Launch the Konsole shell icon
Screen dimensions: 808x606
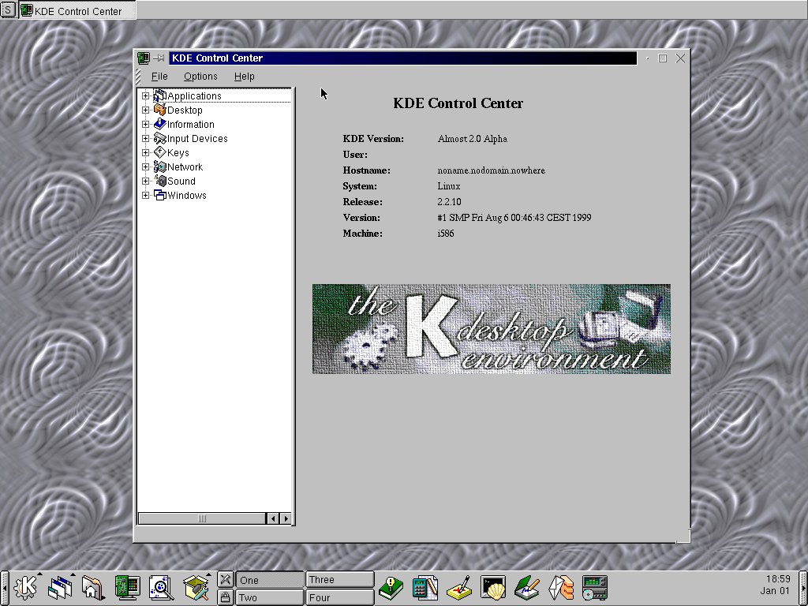point(493,588)
